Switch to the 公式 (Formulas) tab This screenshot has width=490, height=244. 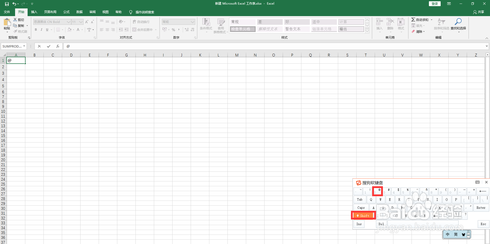66,12
